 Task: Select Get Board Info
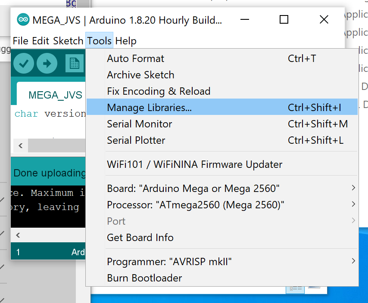tap(222, 238)
